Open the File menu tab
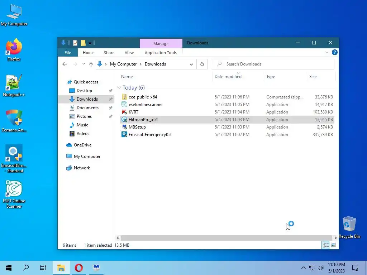The height and width of the screenshot is (275, 367). 68,53
